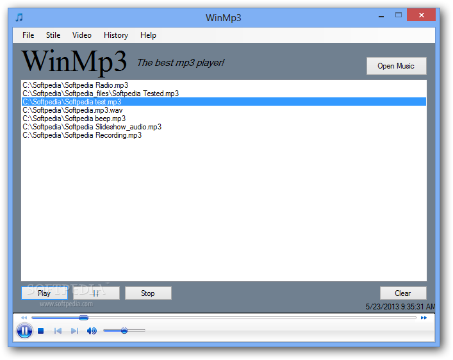Click the pause bars button beside Play

click(96, 293)
